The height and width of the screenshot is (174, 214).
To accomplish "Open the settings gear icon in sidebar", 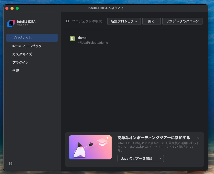I will coord(11,164).
